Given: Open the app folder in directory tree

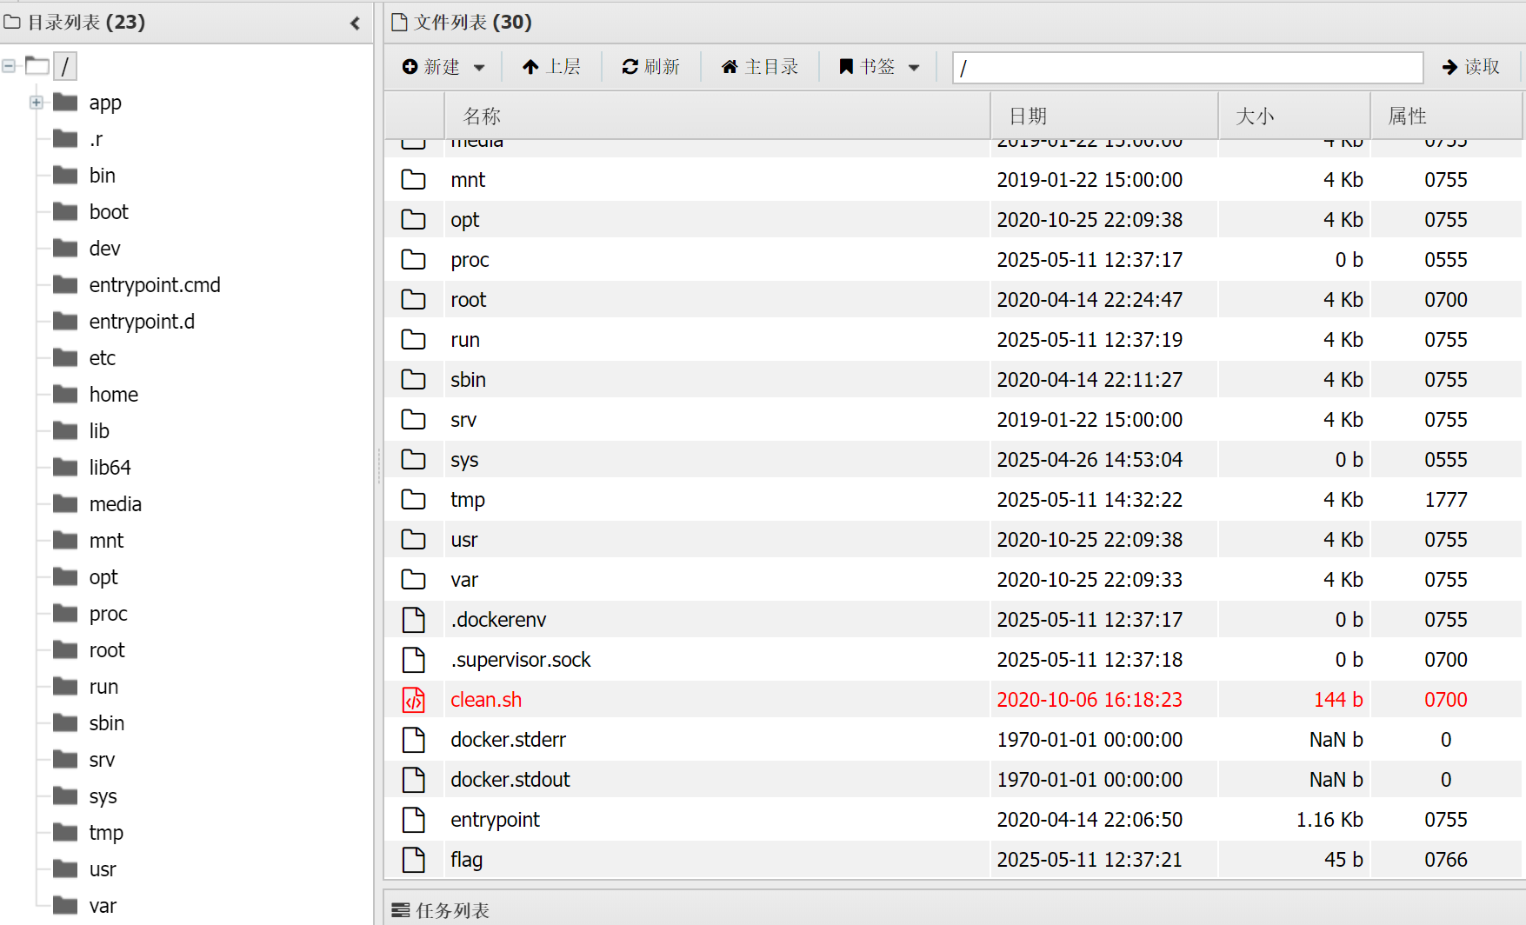Looking at the screenshot, I should point(105,103).
